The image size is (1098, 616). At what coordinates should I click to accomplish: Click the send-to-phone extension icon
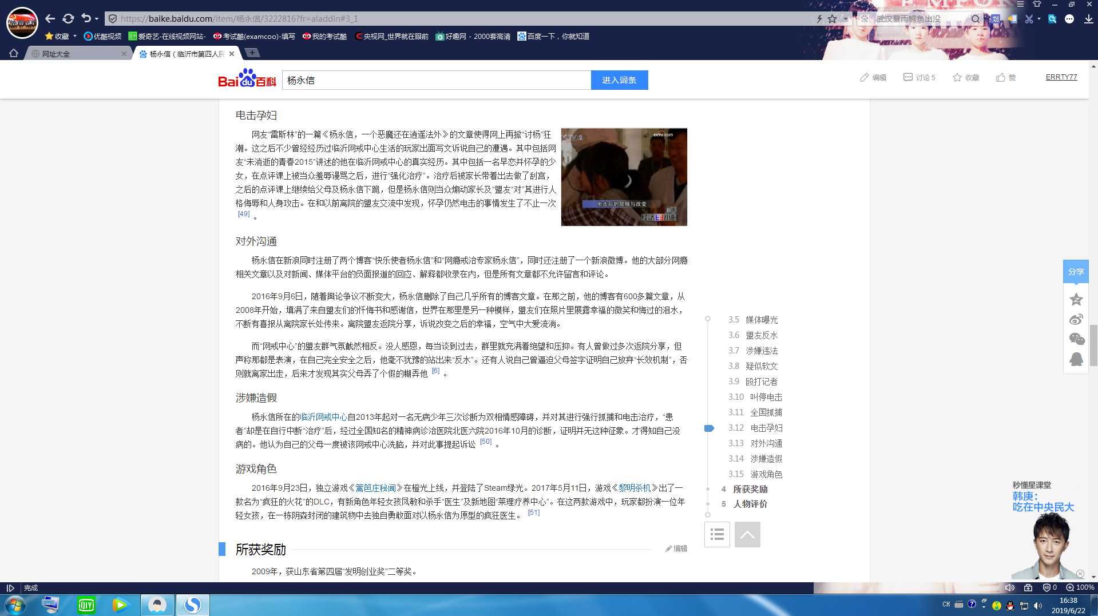[x=1012, y=19]
